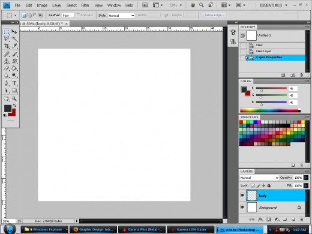This screenshot has height=234, width=312.
Task: Select the Blur tool
Action: (7, 76)
